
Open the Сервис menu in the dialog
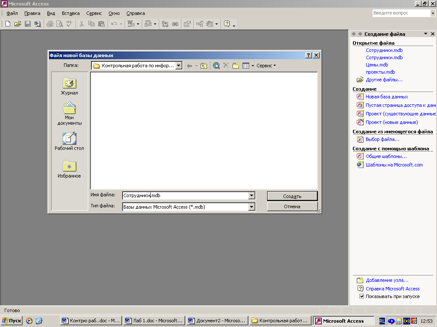pos(266,66)
